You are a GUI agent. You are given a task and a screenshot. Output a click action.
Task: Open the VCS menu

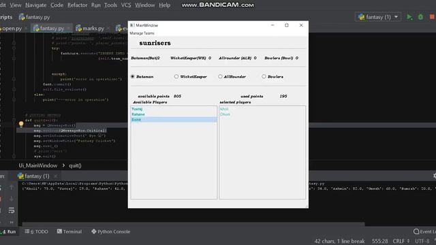tap(126, 5)
